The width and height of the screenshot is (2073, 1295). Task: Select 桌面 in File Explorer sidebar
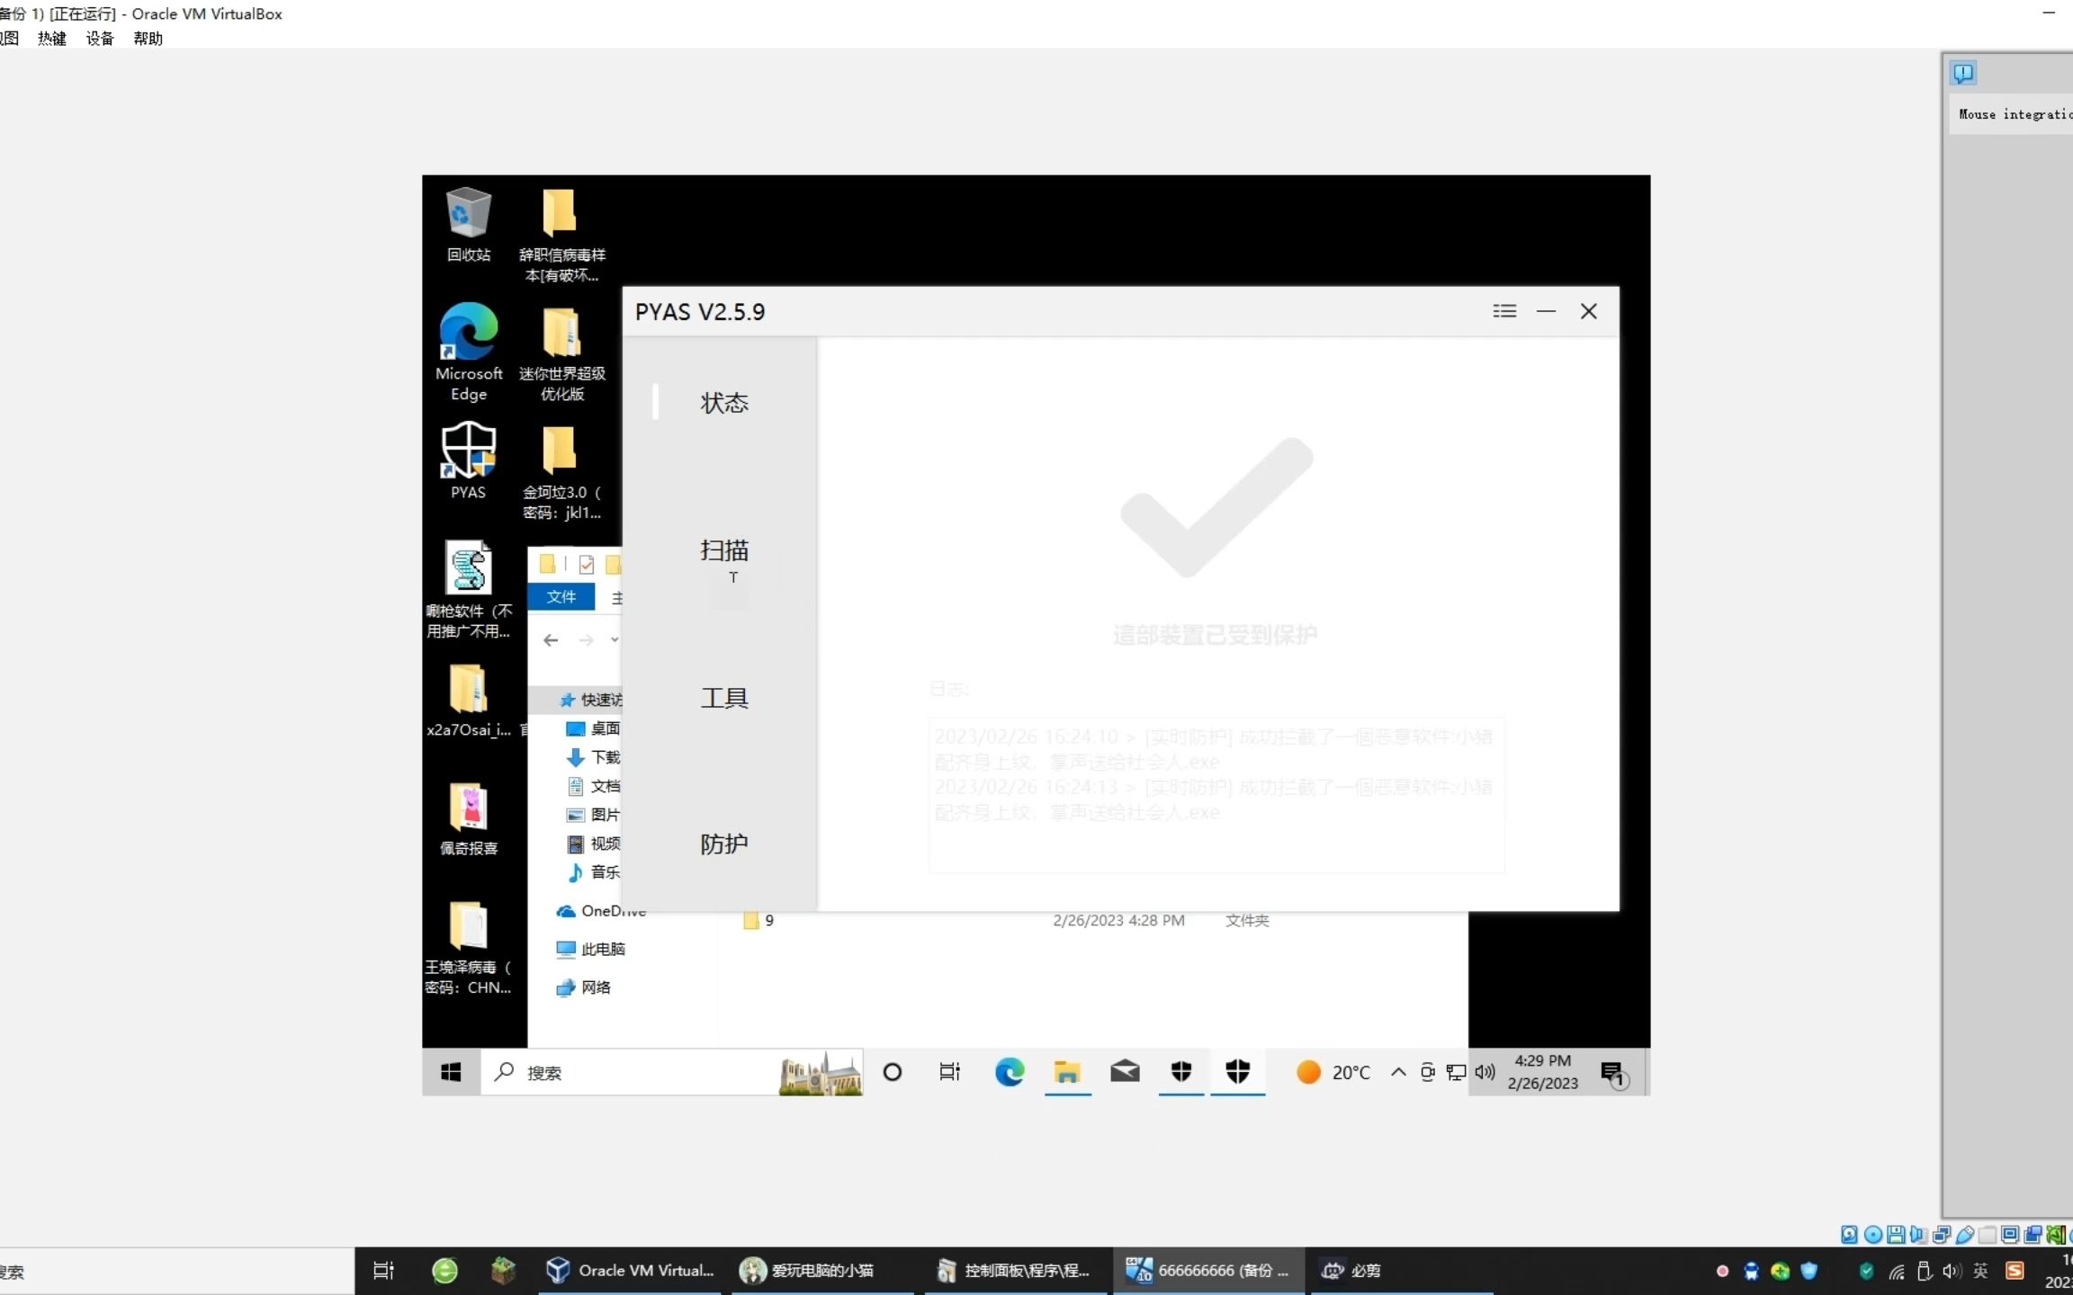[593, 728]
